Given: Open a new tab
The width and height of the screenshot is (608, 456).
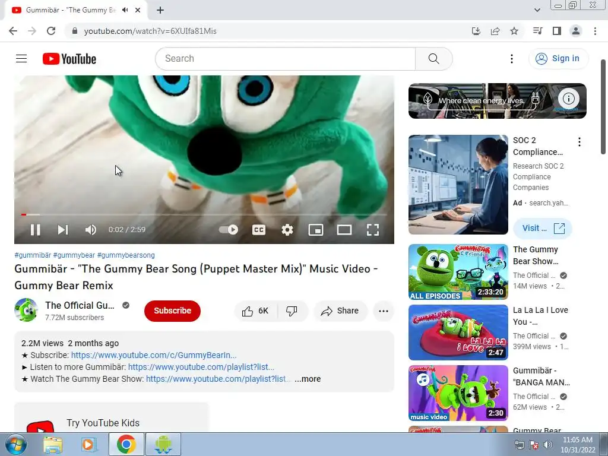Looking at the screenshot, I should coord(160,10).
